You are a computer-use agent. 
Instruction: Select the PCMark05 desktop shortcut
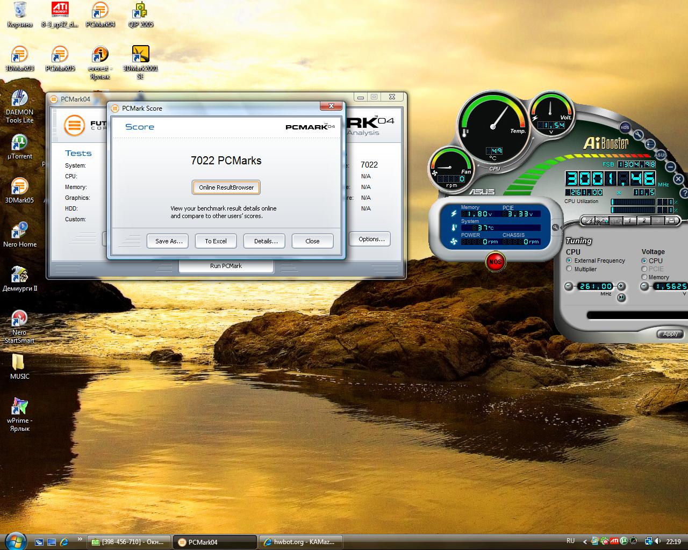tap(60, 59)
